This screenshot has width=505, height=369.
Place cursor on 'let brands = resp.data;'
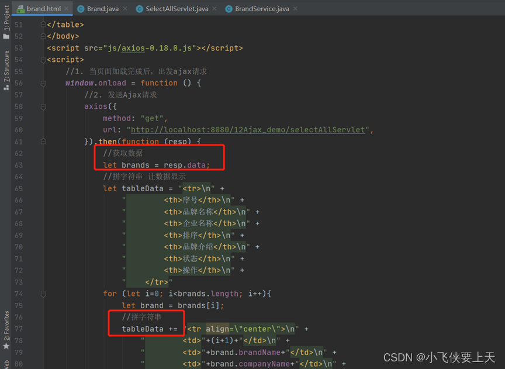point(156,165)
